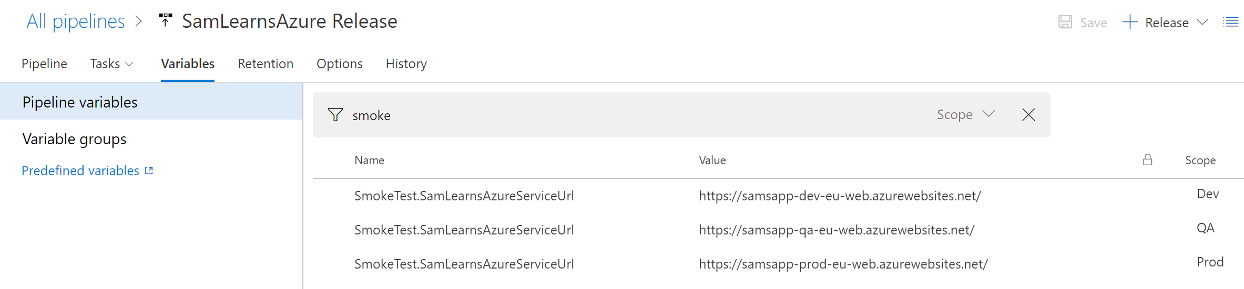
Task: Clear the filter with the X icon
Action: coord(1028,115)
